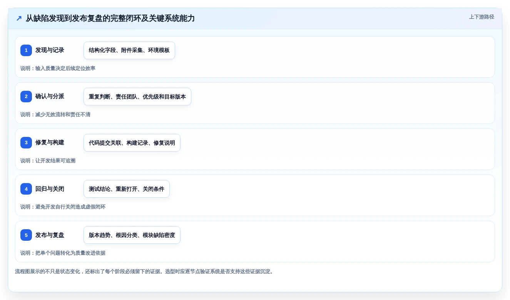The width and height of the screenshot is (510, 300).
Task: Select the 回归与关闭 step title
Action: [x=50, y=189]
